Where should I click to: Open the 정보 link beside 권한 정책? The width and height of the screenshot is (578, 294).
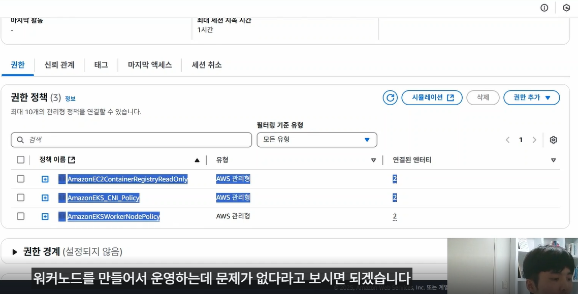(x=70, y=99)
